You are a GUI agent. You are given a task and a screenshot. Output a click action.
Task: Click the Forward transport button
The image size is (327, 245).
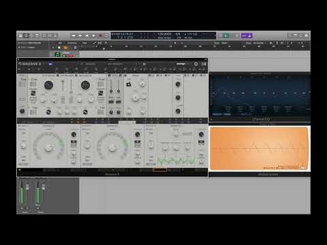pyautogui.click(x=80, y=35)
